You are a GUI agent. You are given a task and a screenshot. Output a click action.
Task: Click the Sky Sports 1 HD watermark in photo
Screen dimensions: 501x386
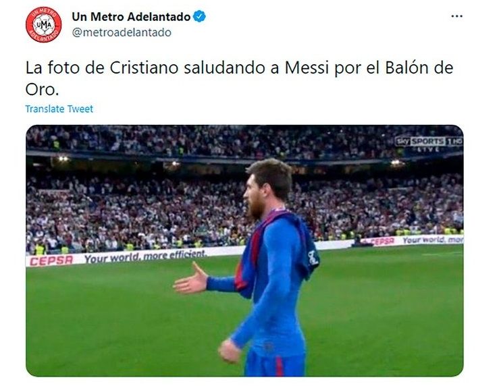tap(429, 142)
